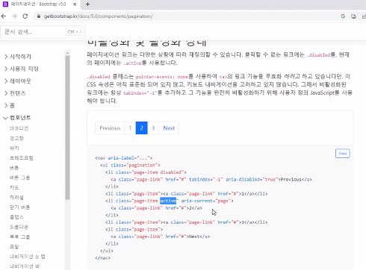Click page 3 in the pagination example

pyautogui.click(x=153, y=128)
